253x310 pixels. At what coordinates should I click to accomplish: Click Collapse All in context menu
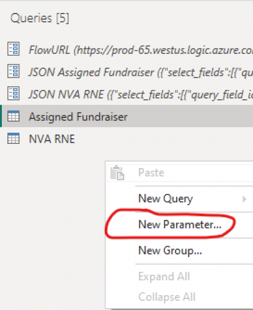pos(180,297)
